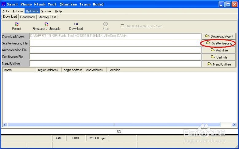The height and width of the screenshot is (149, 239).
Task: Switch to the Download tab
Action: coord(10,17)
